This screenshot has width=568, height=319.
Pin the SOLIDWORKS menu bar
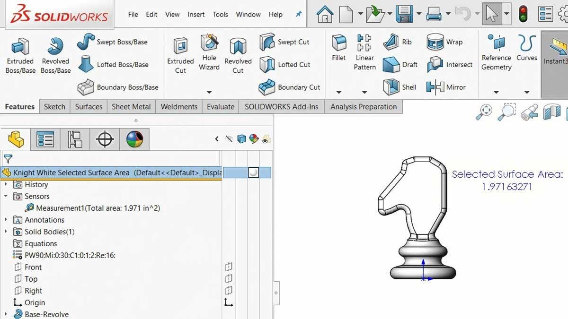[299, 14]
